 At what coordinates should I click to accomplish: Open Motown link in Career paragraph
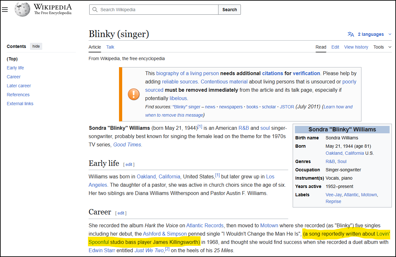(269, 225)
